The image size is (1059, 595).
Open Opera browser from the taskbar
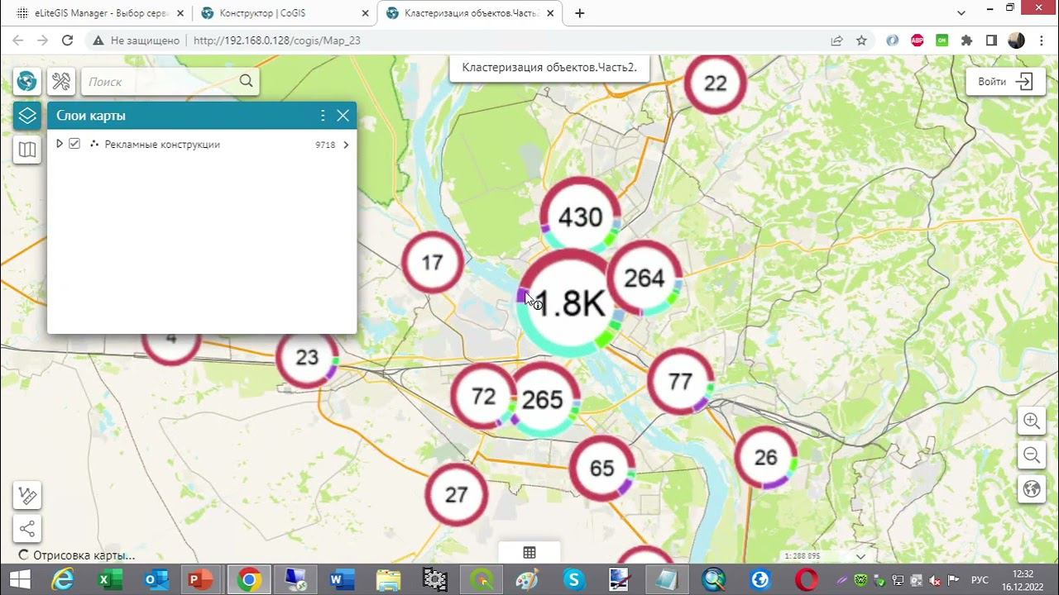(x=807, y=579)
